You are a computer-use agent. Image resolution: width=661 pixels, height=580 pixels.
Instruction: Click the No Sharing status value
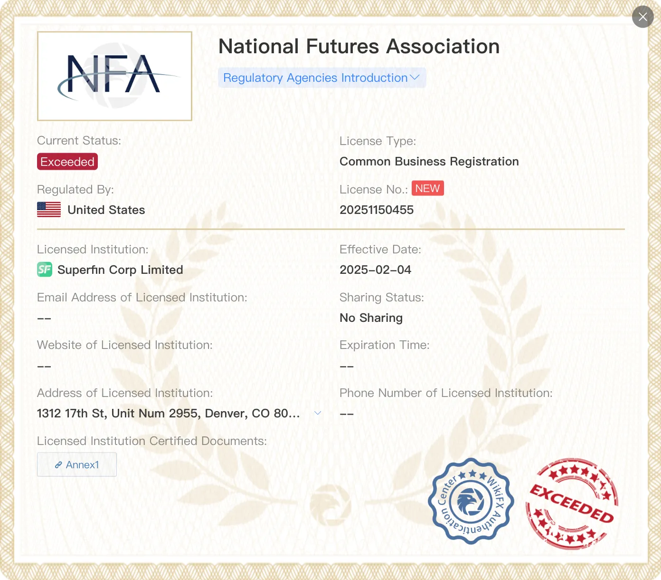(371, 318)
